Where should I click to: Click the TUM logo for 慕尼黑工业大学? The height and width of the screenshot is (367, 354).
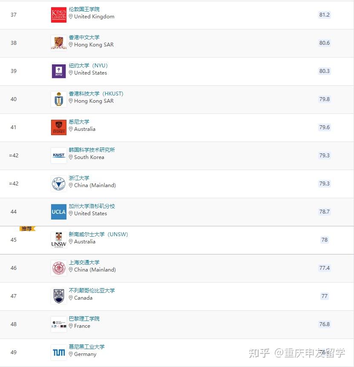58,352
